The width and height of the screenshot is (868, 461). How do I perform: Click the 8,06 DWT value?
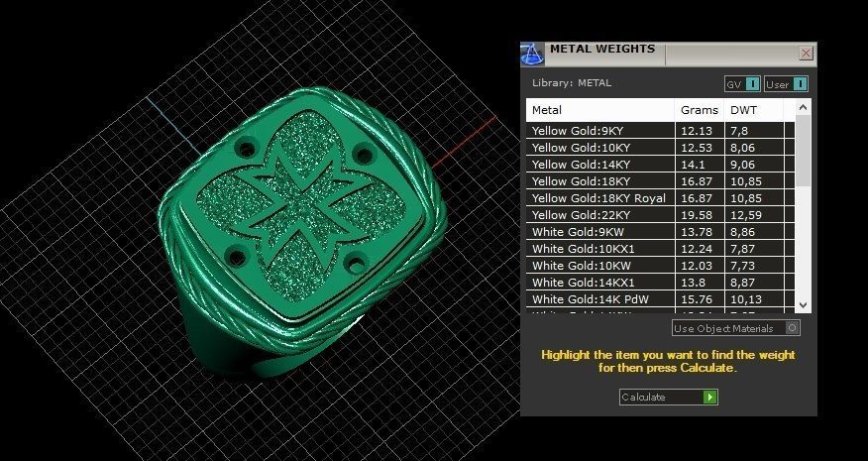742,148
